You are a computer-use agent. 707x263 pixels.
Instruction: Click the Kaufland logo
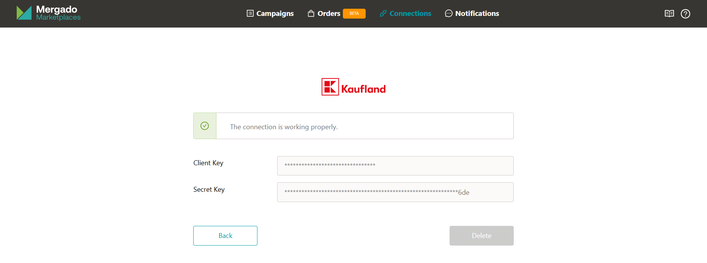[x=353, y=87]
